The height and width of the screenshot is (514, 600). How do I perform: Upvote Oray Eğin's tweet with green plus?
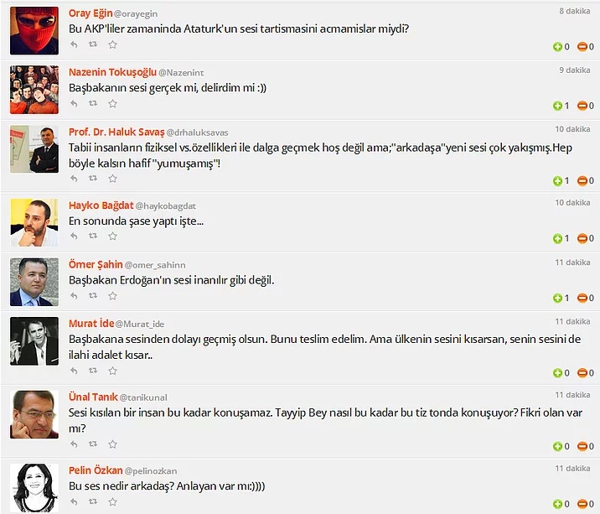point(557,47)
